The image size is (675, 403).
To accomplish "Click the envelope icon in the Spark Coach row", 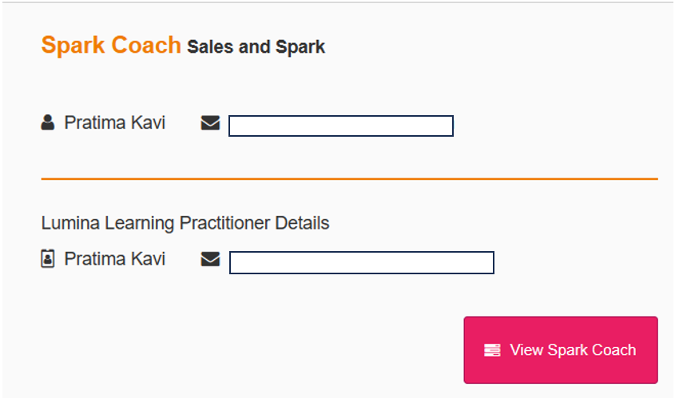I will [210, 123].
